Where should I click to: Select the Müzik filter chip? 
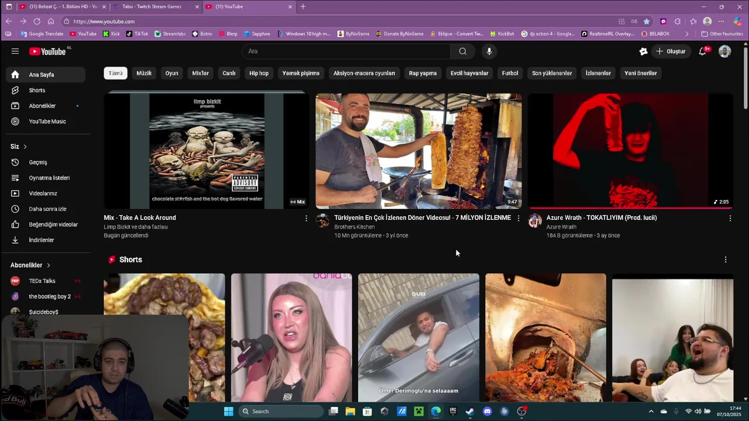[144, 73]
